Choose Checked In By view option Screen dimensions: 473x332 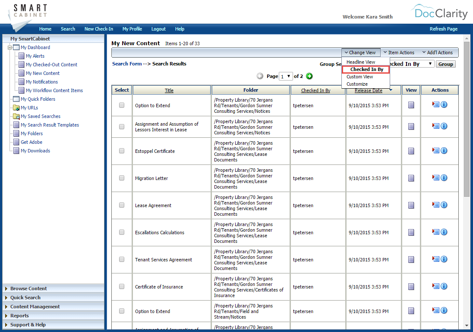click(x=366, y=69)
